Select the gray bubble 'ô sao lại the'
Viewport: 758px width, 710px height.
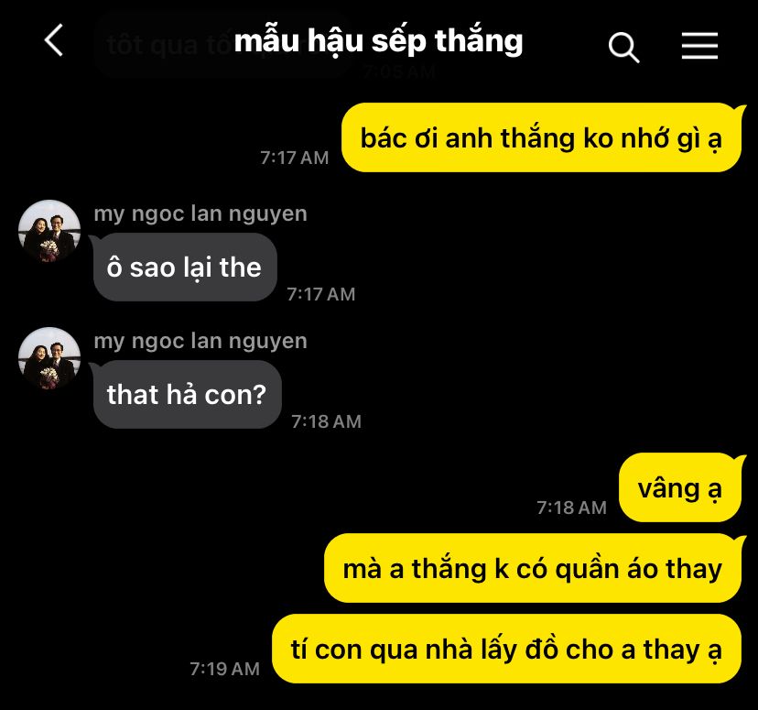pos(185,267)
